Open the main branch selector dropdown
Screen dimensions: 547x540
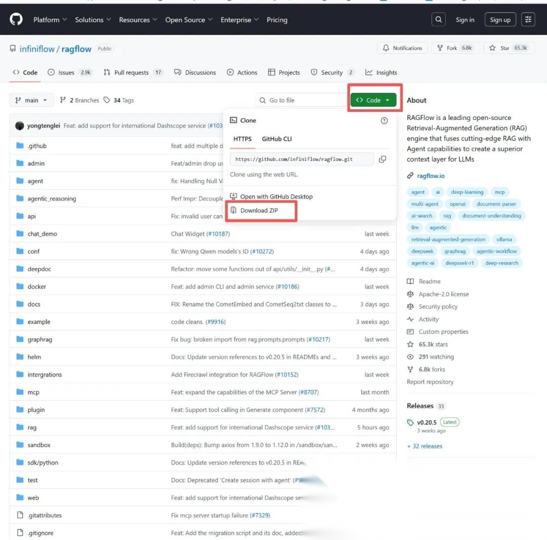tap(31, 100)
